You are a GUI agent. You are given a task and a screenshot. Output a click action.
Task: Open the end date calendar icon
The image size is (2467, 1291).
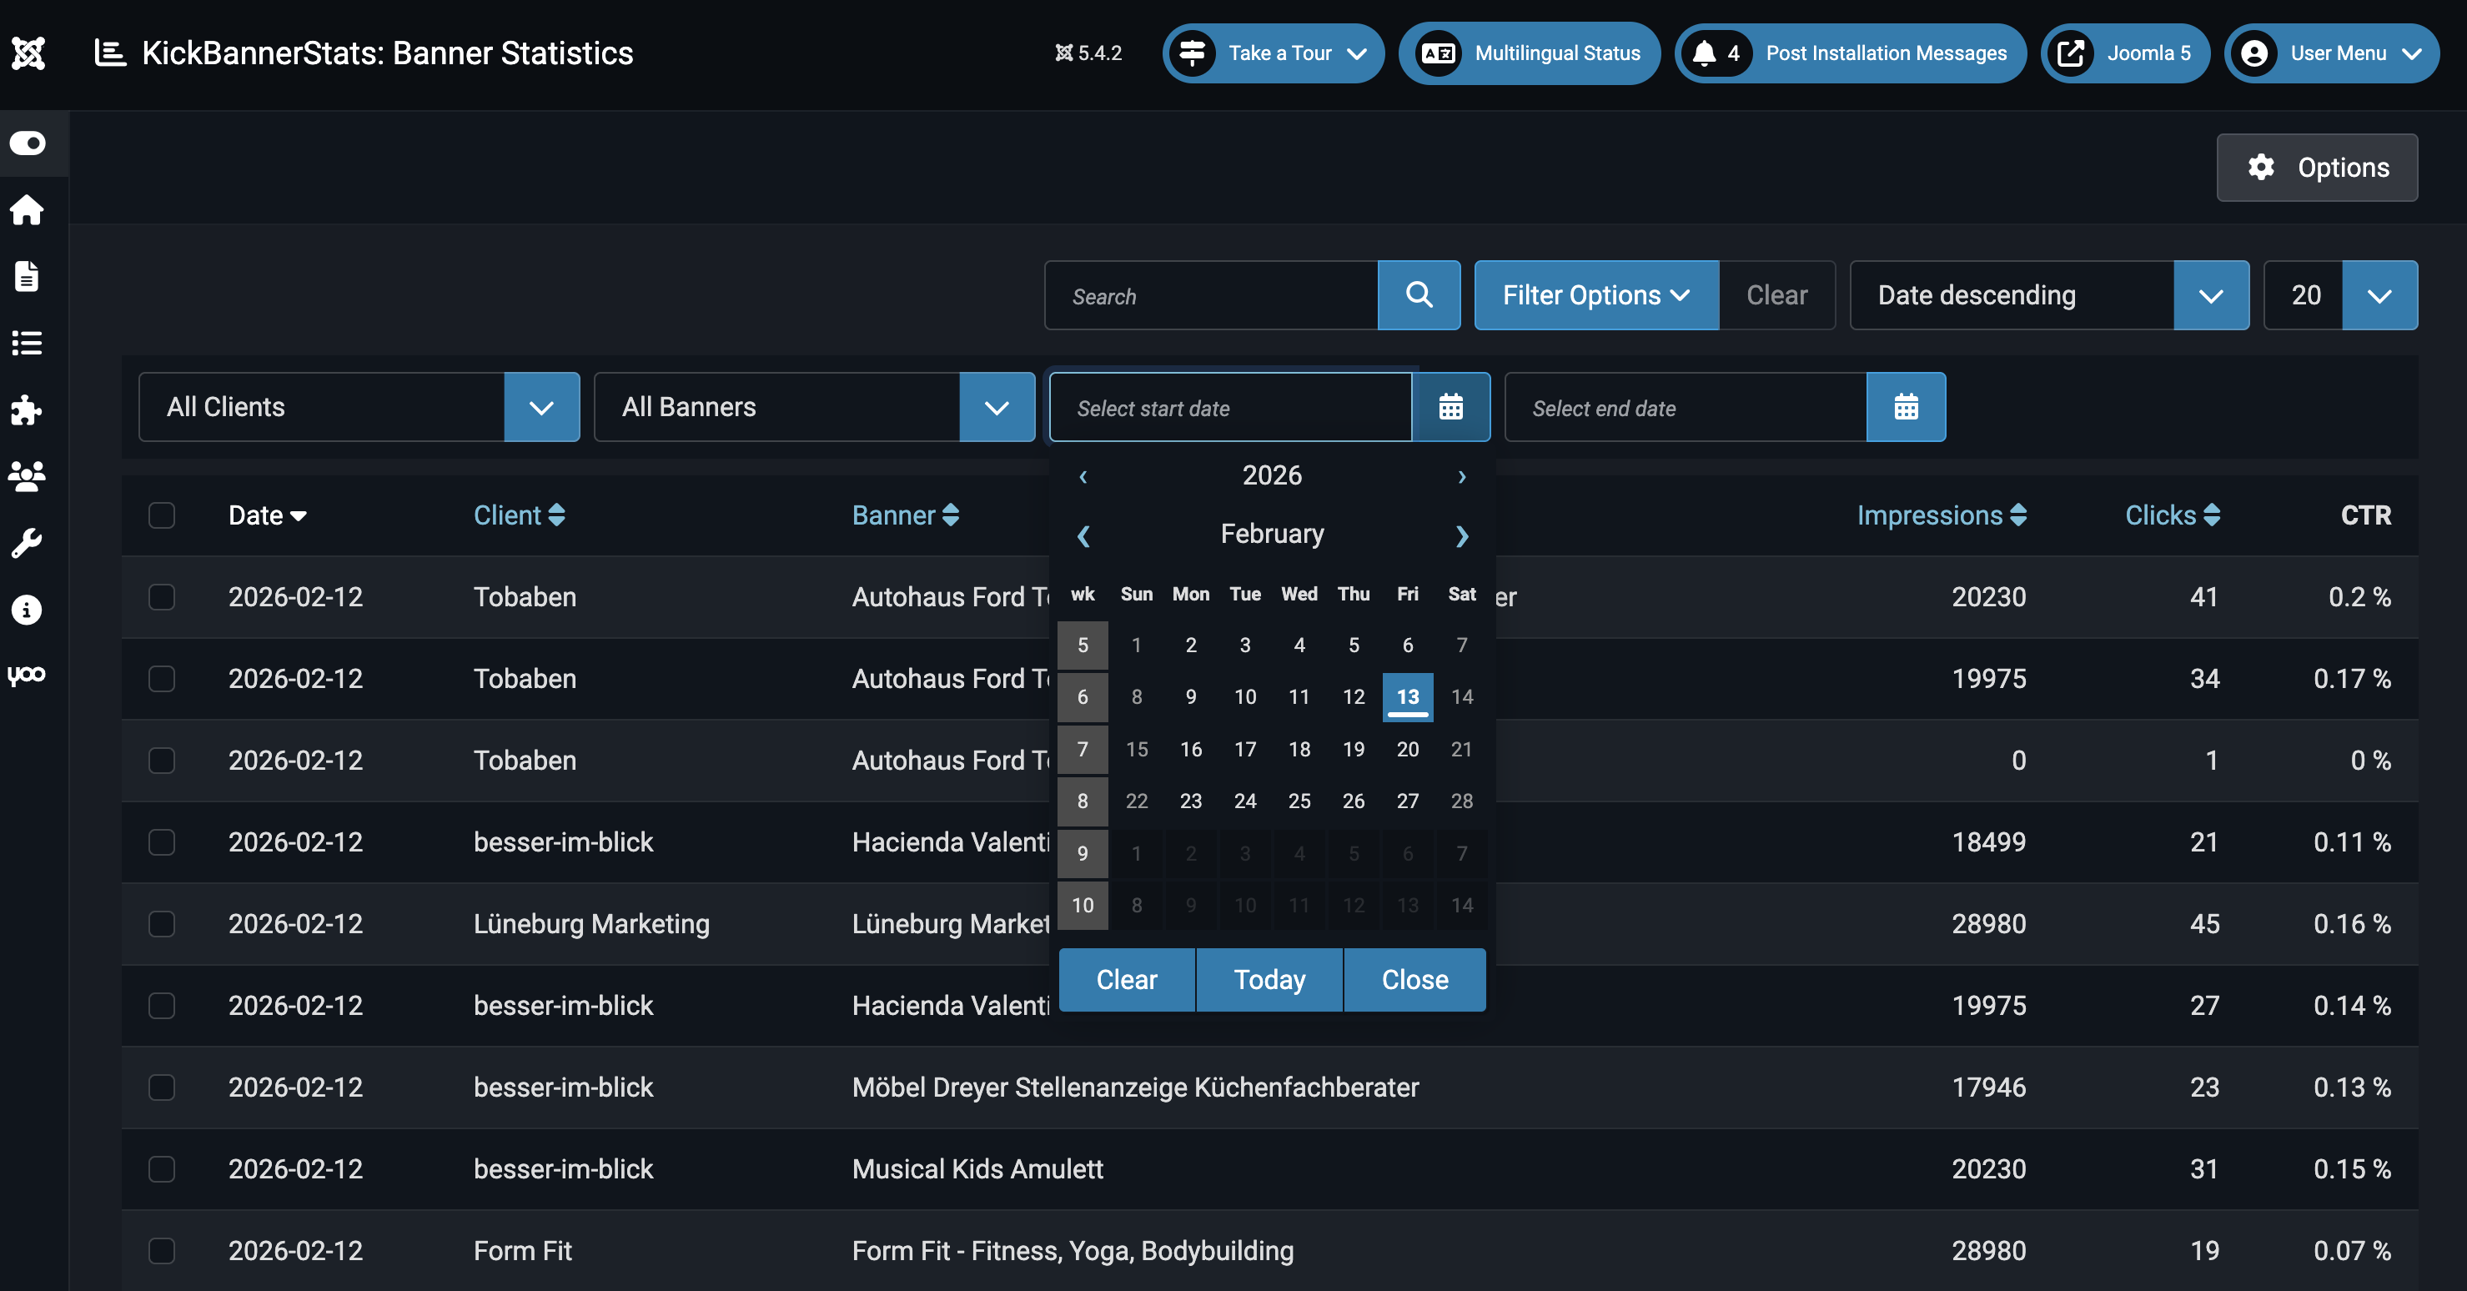[x=1905, y=407]
